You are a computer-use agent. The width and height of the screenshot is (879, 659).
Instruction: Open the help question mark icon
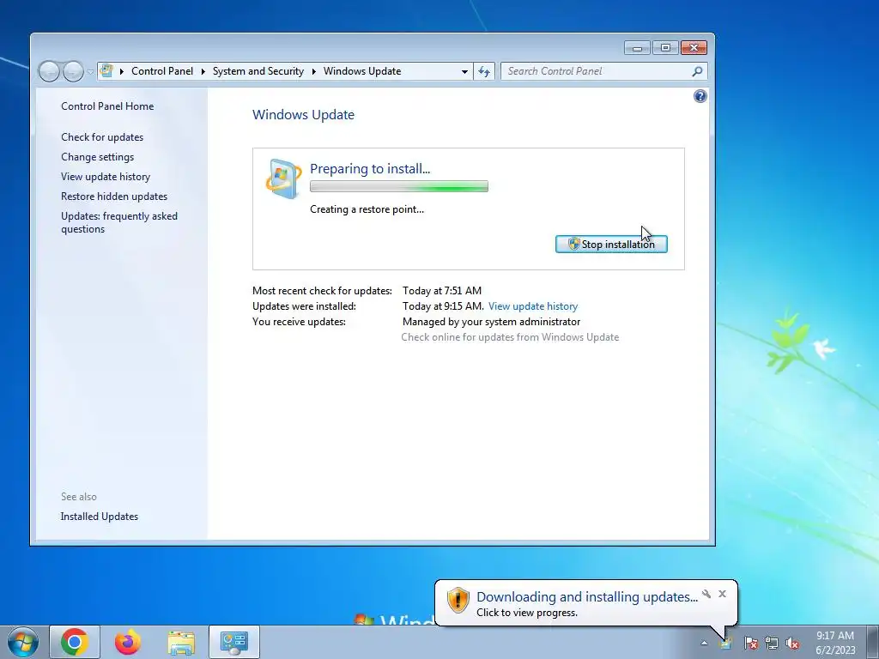(x=700, y=96)
